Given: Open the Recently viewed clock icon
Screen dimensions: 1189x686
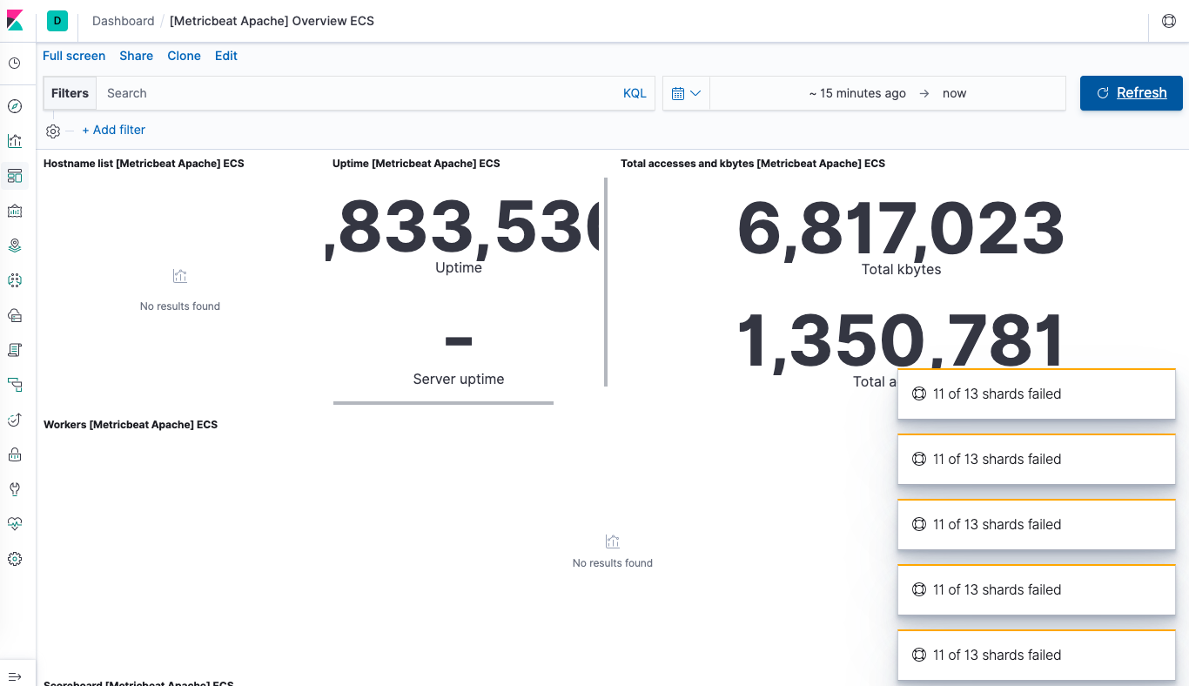Looking at the screenshot, I should (15, 64).
